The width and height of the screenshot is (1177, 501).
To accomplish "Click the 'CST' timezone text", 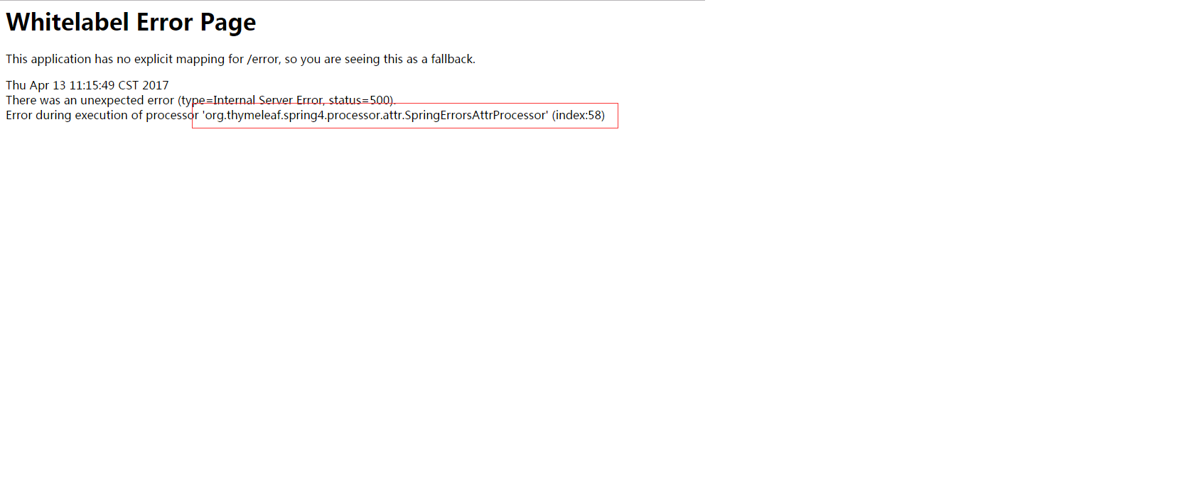I will click(x=128, y=85).
